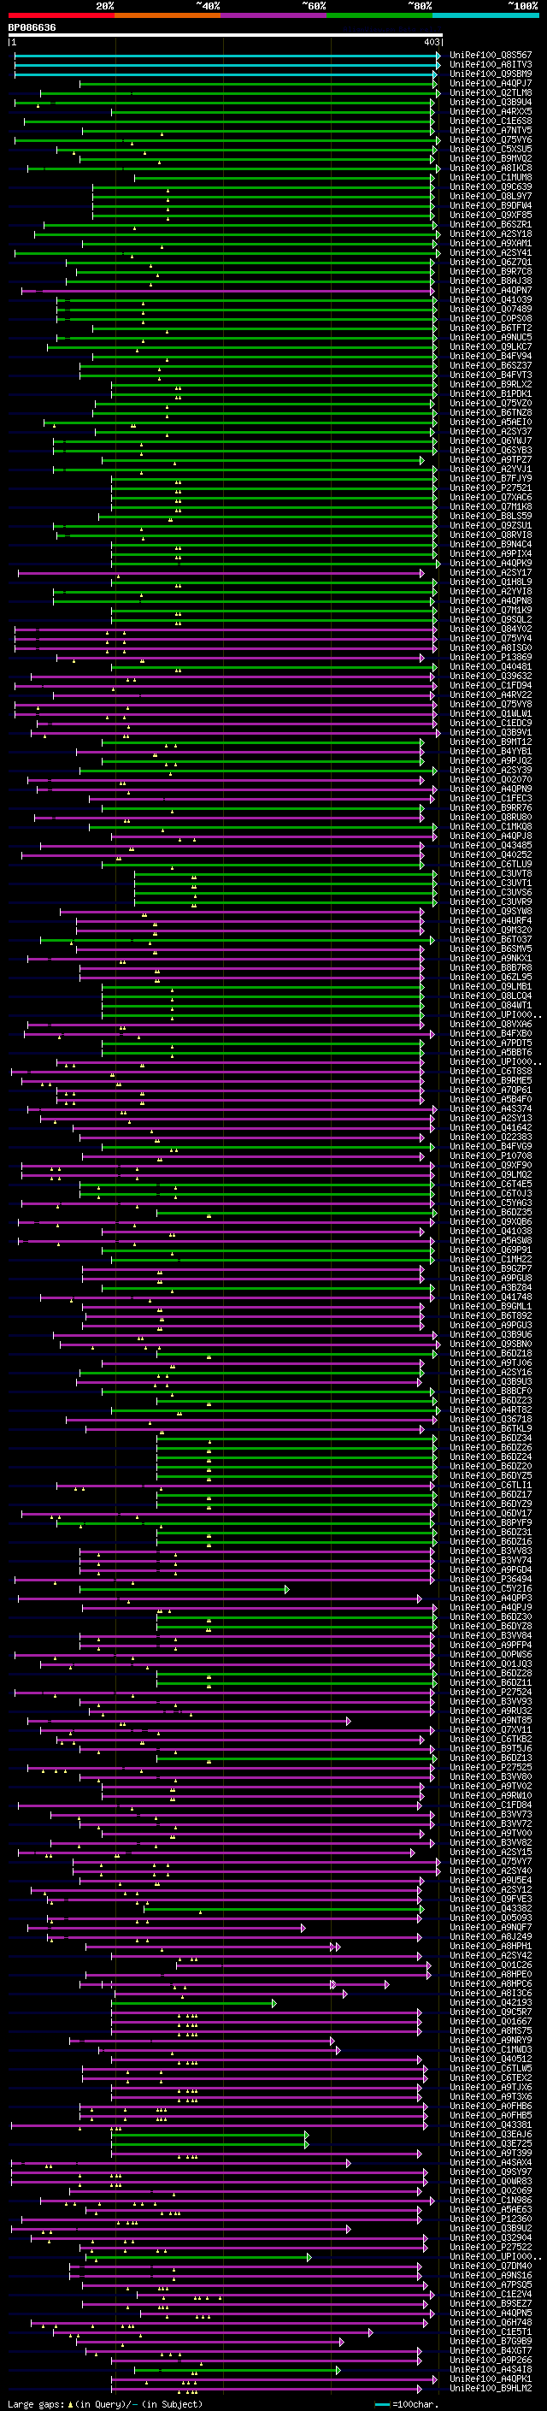Open hit UniRef100_A8ITV3
The image size is (547, 2411).
(491, 65)
